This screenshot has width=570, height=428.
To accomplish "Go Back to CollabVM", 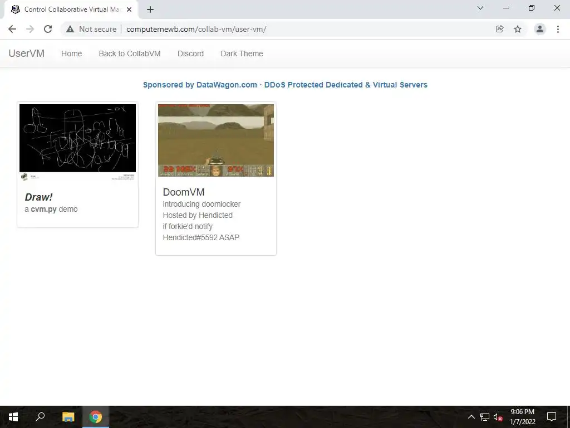I will pyautogui.click(x=130, y=53).
